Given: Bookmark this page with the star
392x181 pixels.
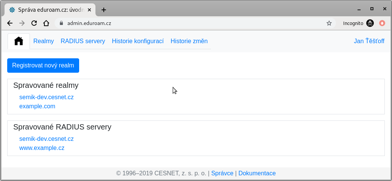Looking at the screenshot, I should pyautogui.click(x=329, y=23).
